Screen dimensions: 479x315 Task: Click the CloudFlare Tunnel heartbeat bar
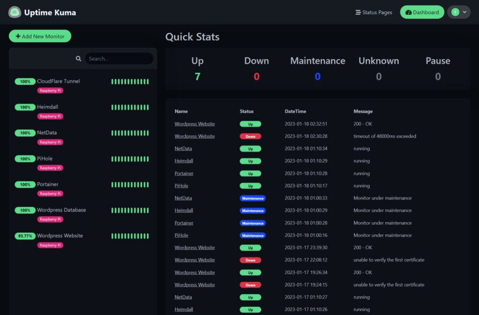coord(130,82)
